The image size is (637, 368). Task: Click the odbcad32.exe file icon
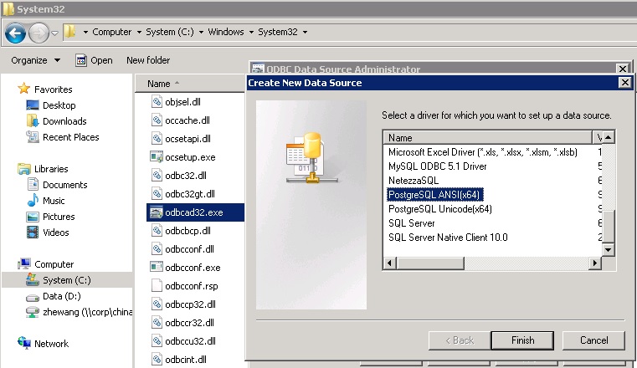157,212
